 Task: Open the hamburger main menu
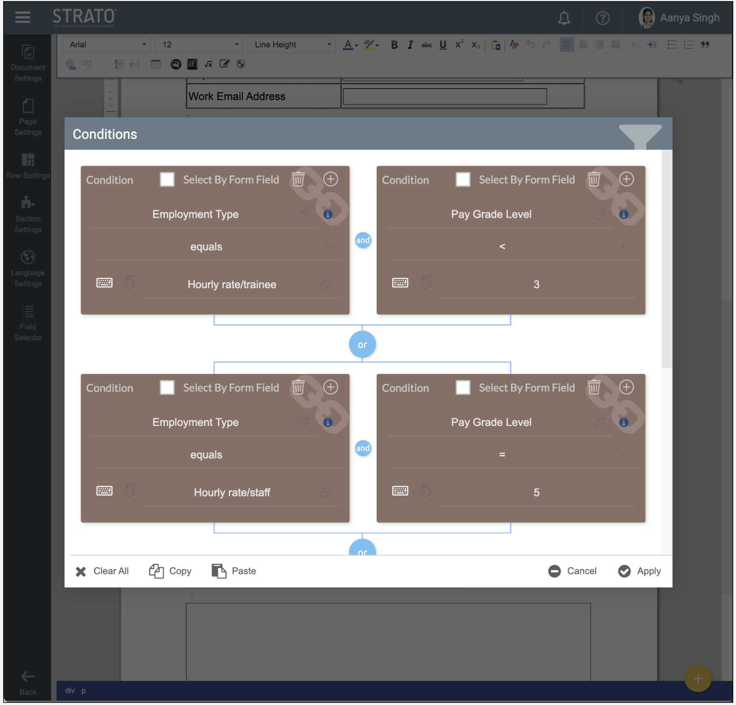pos(23,17)
